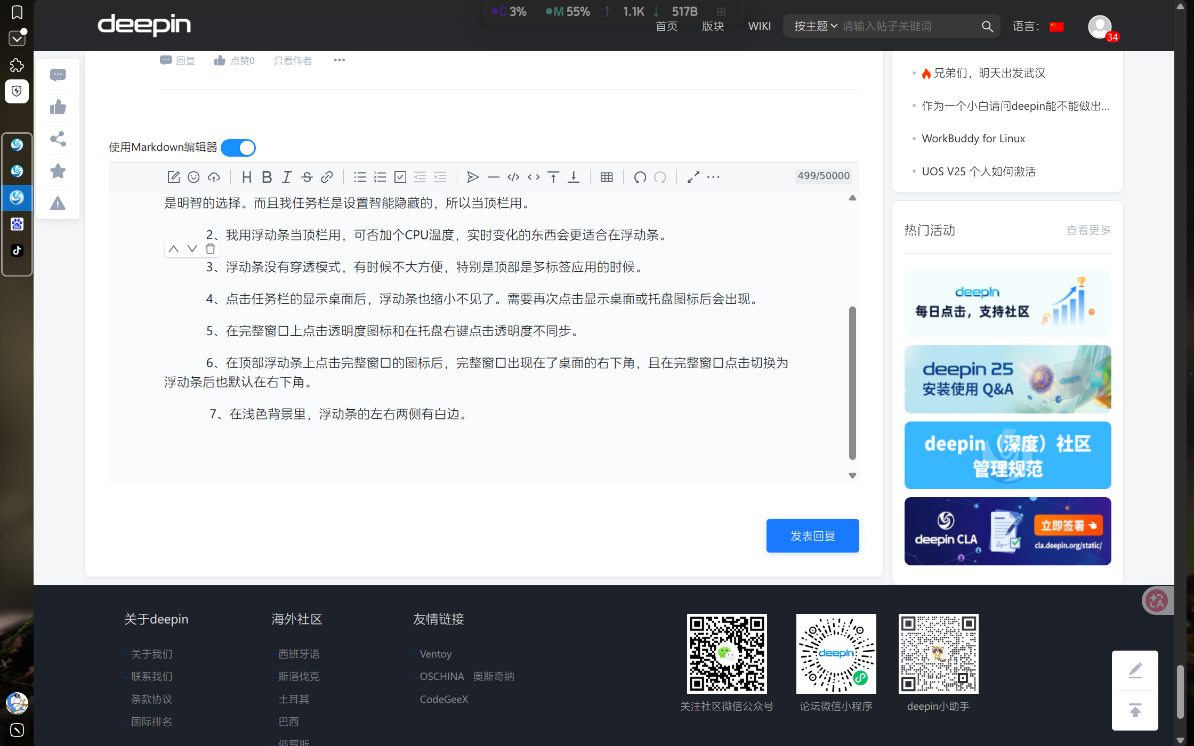Insert a table in the editor

point(607,177)
